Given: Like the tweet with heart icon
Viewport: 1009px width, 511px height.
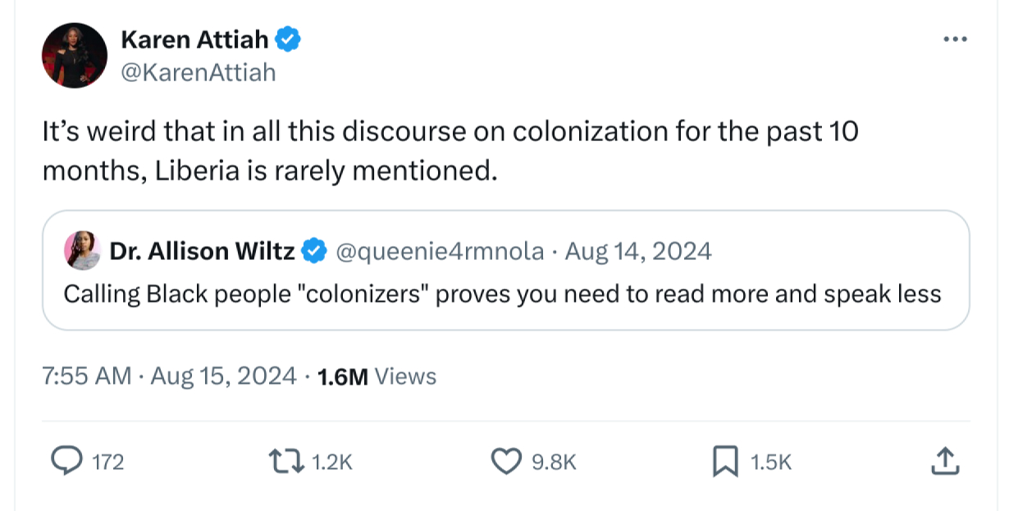Looking at the screenshot, I should [x=507, y=462].
